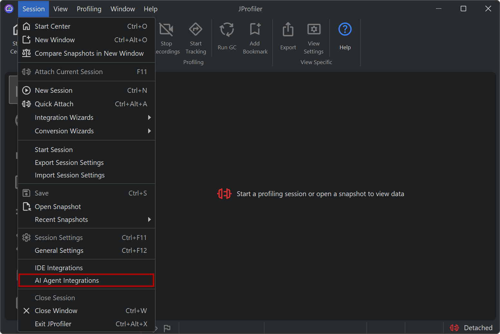Click the Add Bookmark toolbar icon
Screen dimensions: 500x334
(255, 30)
